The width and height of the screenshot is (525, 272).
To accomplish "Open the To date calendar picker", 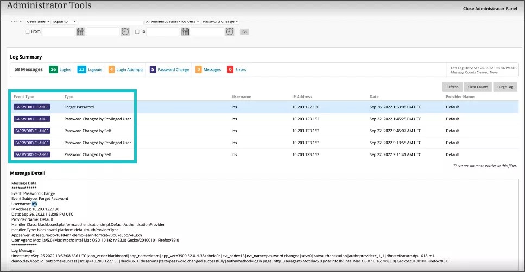I will click(185, 32).
